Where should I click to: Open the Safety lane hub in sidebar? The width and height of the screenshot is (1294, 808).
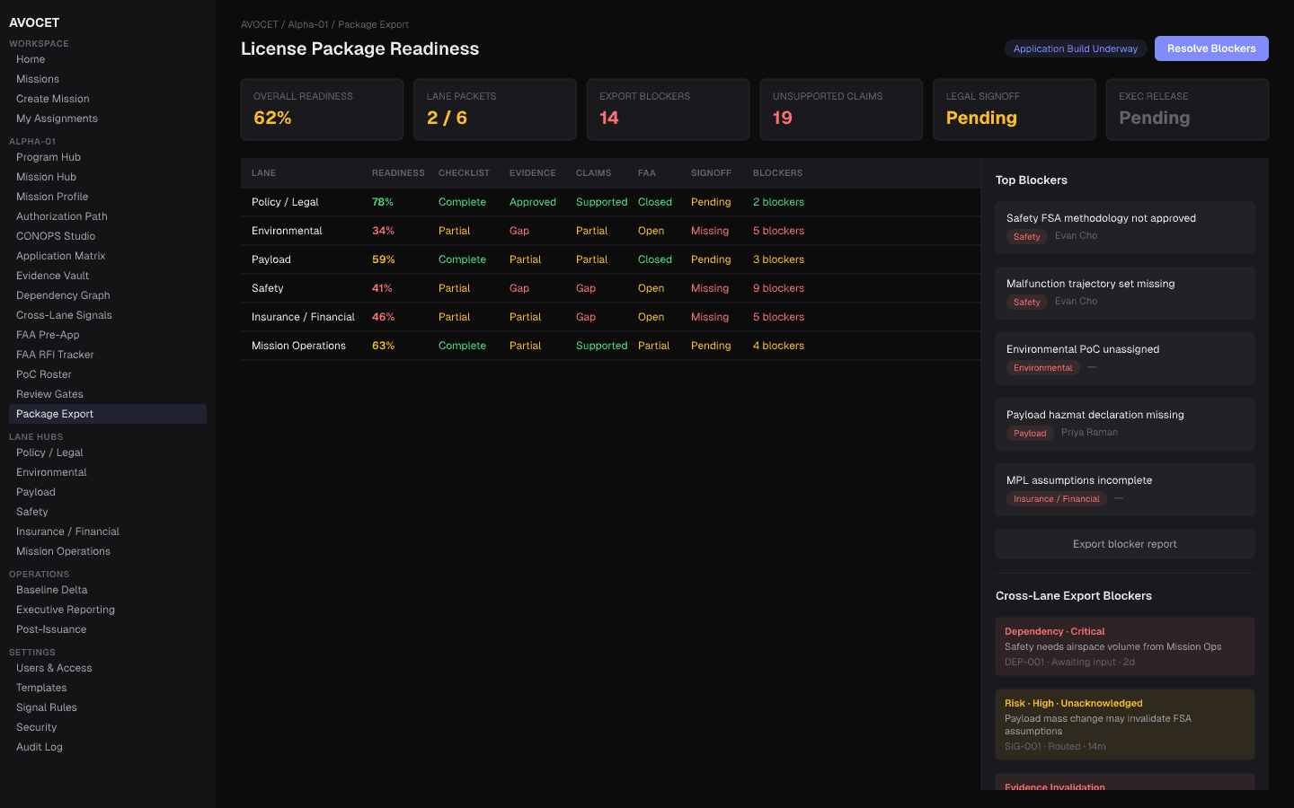[108, 512]
